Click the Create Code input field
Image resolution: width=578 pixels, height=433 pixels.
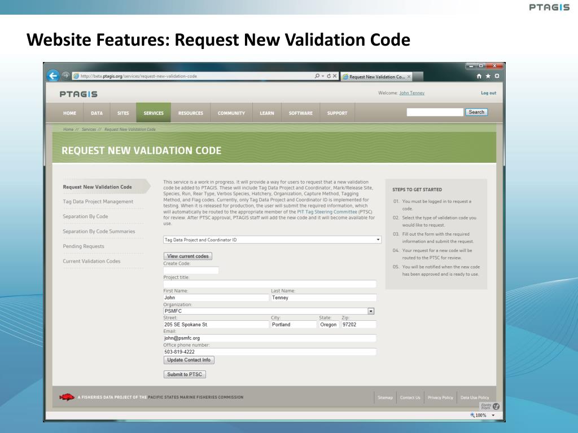(x=191, y=270)
